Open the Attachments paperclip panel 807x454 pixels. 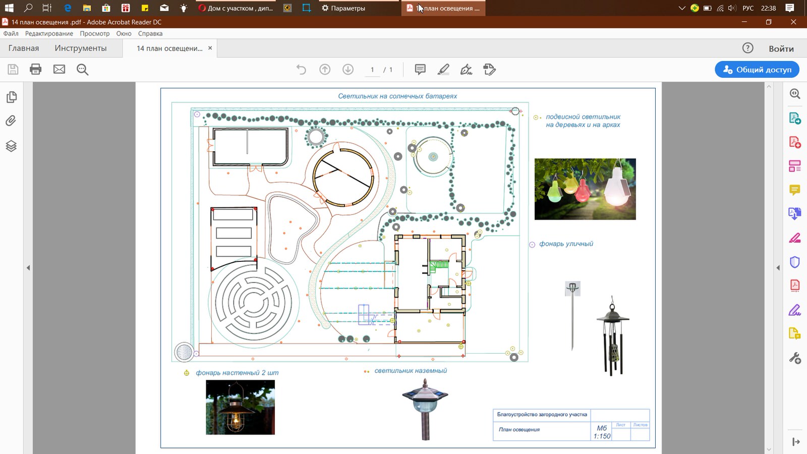click(11, 121)
